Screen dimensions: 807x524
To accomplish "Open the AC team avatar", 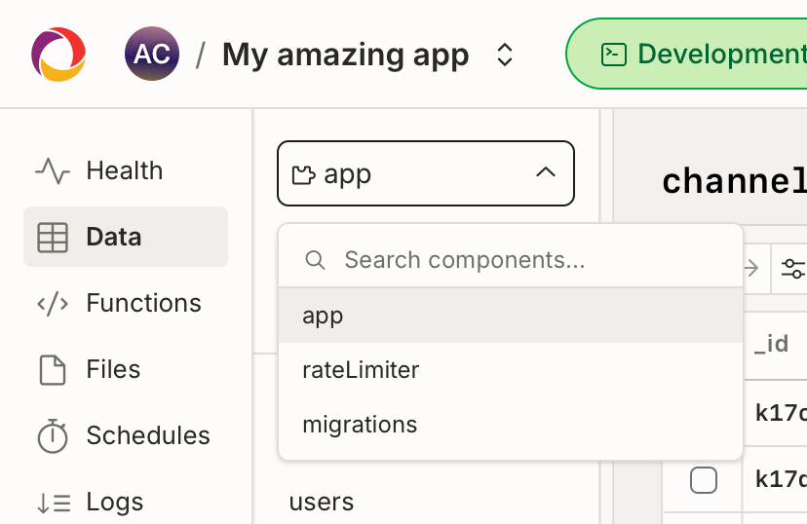I will coord(152,54).
